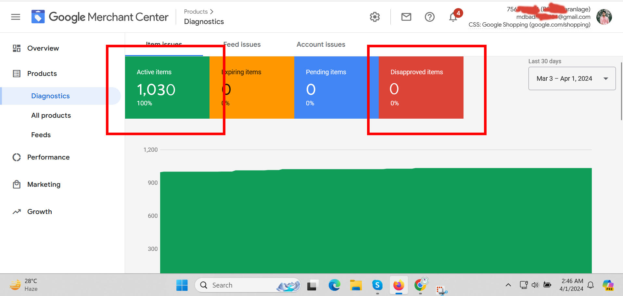Image resolution: width=623 pixels, height=296 pixels.
Task: Click the Diagnostics page heading
Action: 204,22
